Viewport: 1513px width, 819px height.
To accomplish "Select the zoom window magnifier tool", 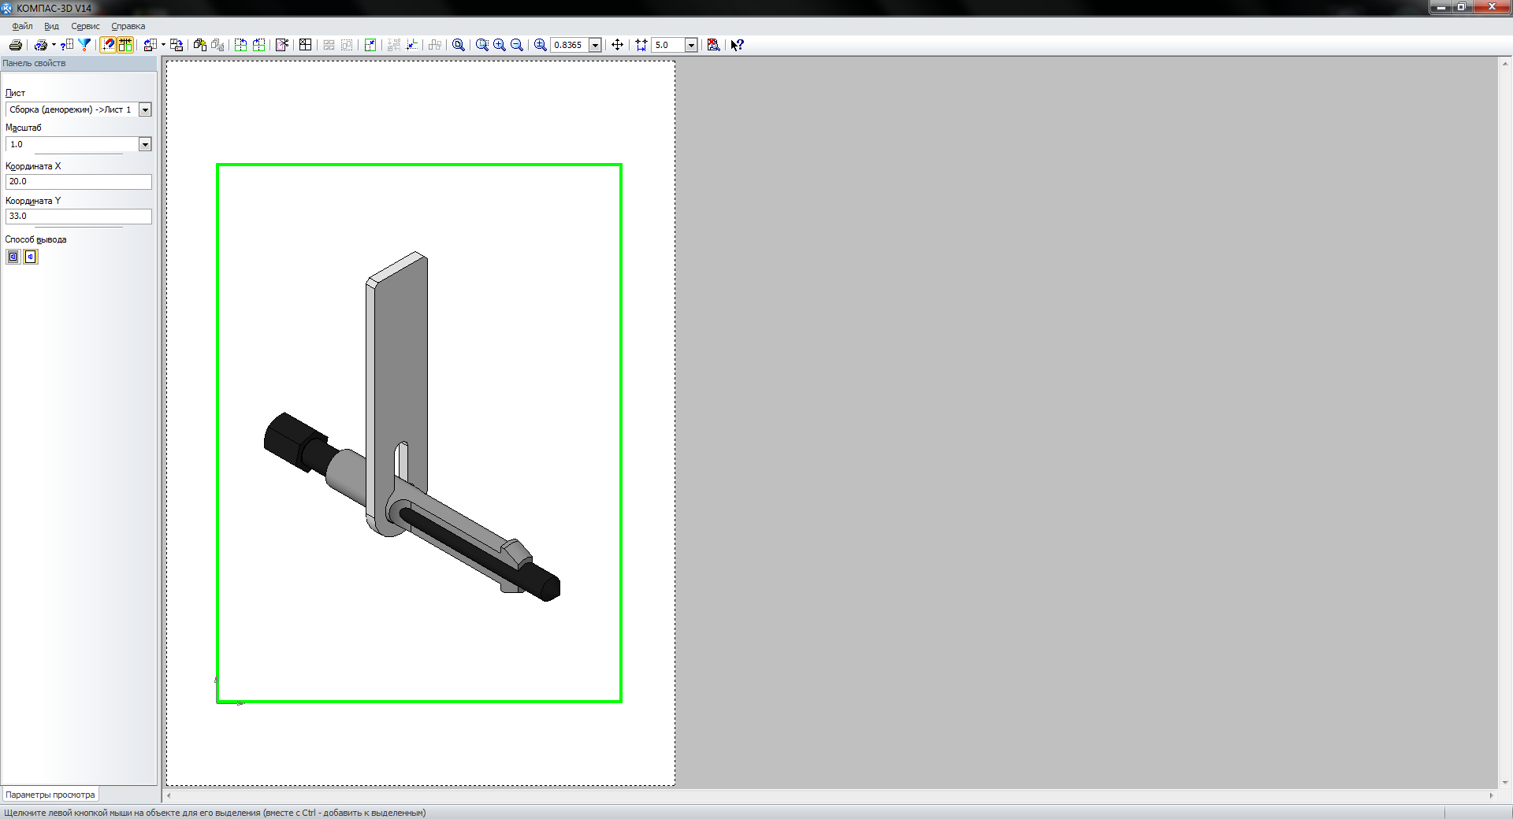I will pyautogui.click(x=482, y=45).
